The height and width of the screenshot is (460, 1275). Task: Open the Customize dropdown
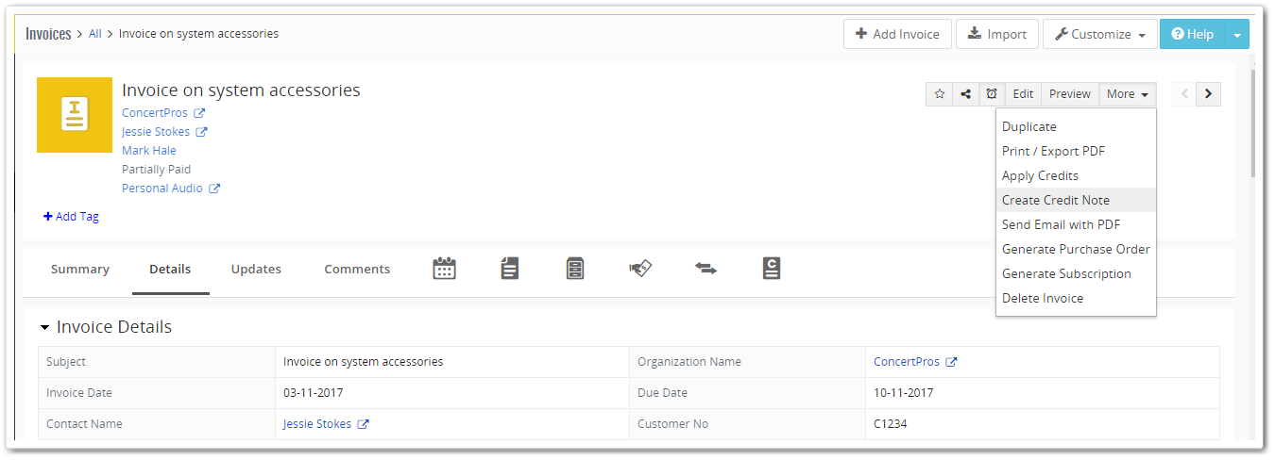coord(1099,34)
